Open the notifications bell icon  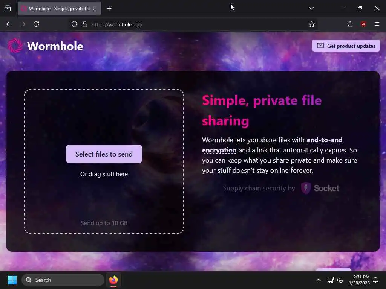coord(375,280)
